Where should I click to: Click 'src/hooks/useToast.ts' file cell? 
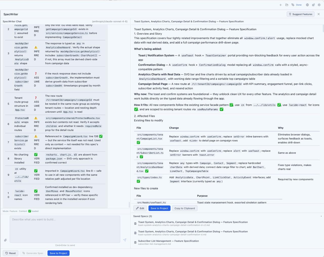(151, 203)
